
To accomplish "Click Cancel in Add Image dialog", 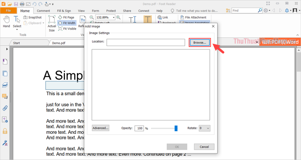I will pyautogui.click(x=204, y=147).
